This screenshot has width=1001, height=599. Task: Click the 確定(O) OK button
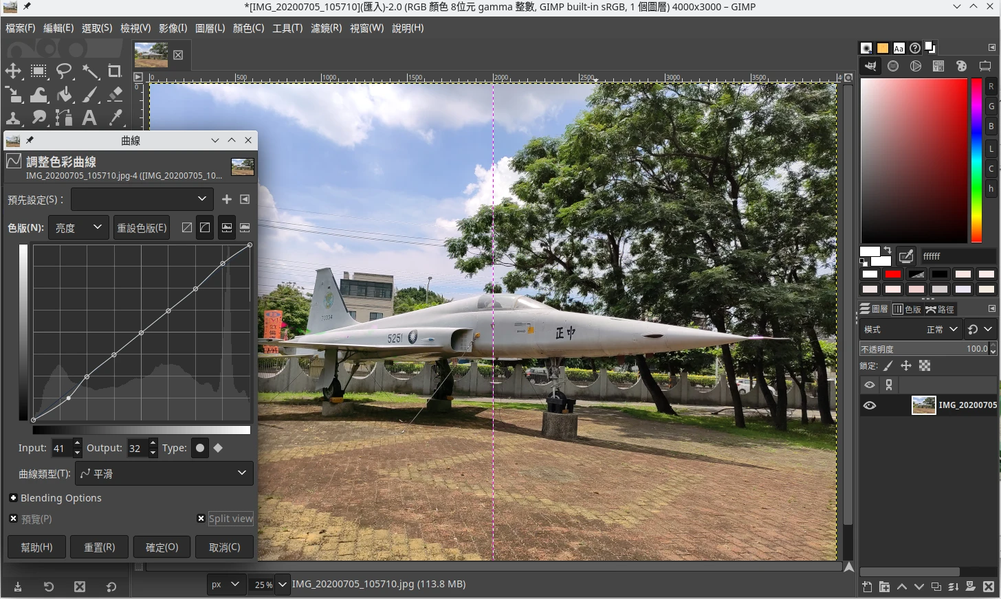[x=162, y=547]
